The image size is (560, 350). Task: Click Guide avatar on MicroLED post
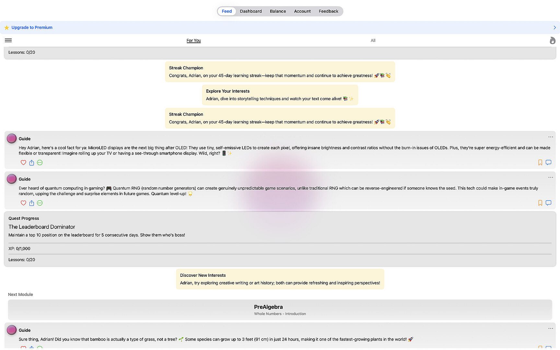(12, 138)
